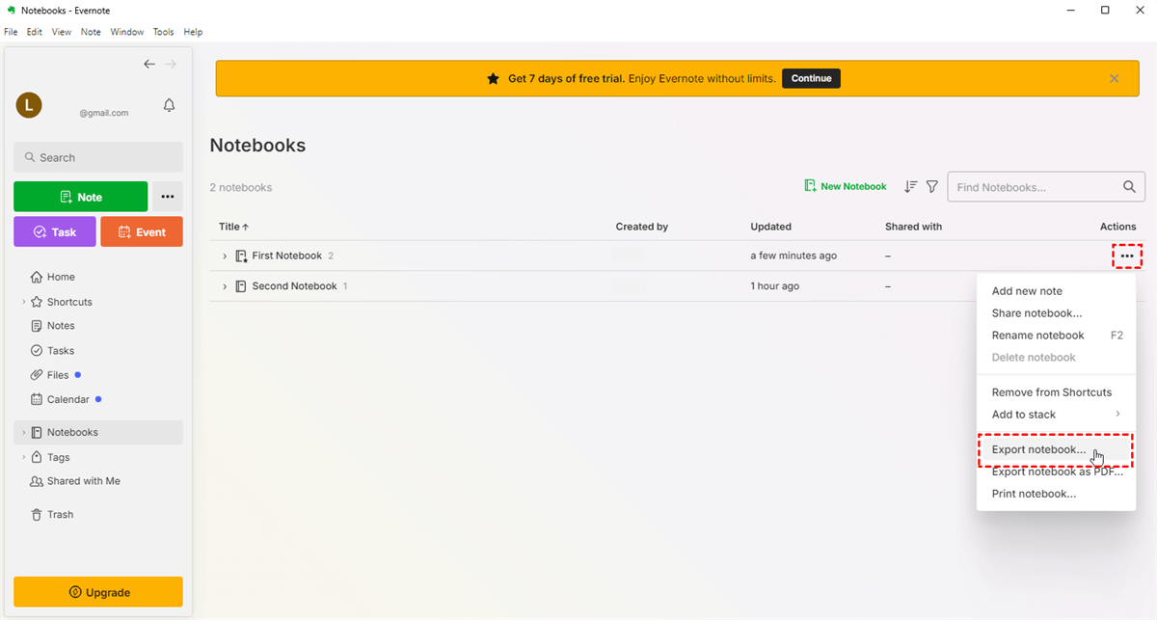Click the Evernote app icon in title bar
This screenshot has width=1157, height=620.
click(x=10, y=10)
